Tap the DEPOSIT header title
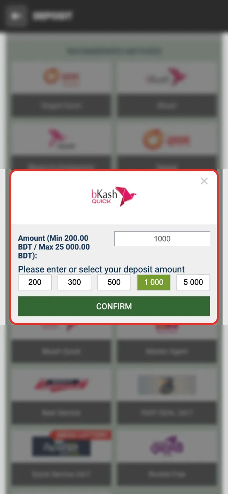Viewport: 228px width, 494px height. point(52,16)
